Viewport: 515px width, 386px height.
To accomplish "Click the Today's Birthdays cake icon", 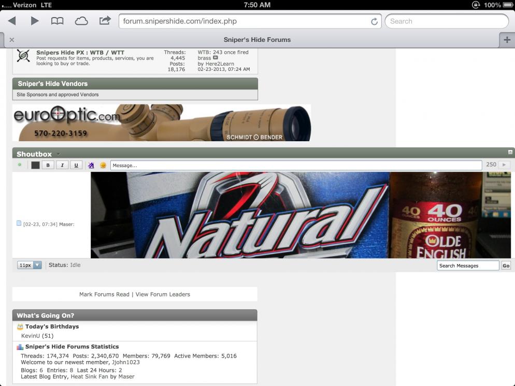I will pyautogui.click(x=20, y=326).
